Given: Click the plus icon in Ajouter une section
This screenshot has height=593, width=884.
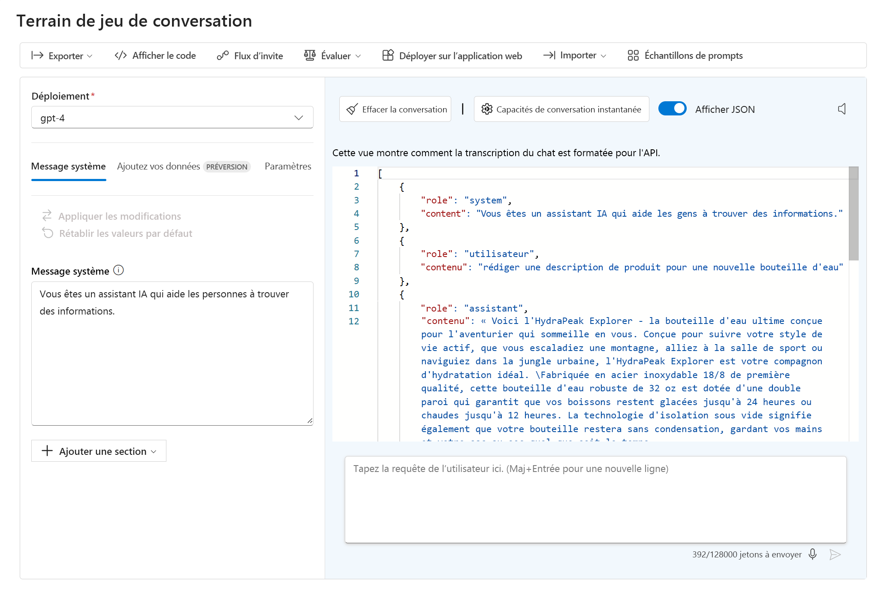Looking at the screenshot, I should [x=47, y=451].
